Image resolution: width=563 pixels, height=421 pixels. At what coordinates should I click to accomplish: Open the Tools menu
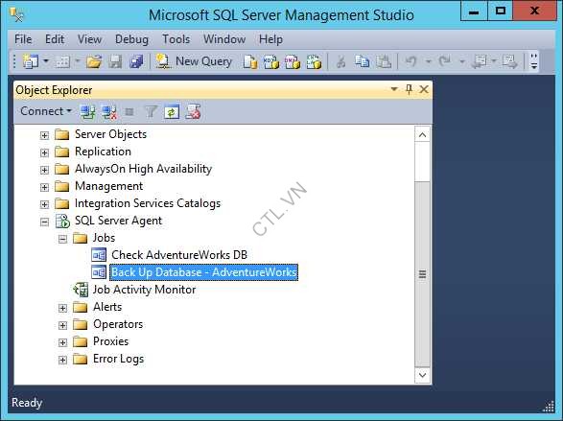pyautogui.click(x=176, y=39)
